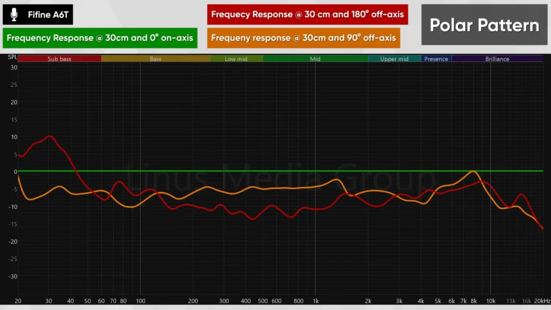Click the Brilliance frequency band

[x=497, y=59]
